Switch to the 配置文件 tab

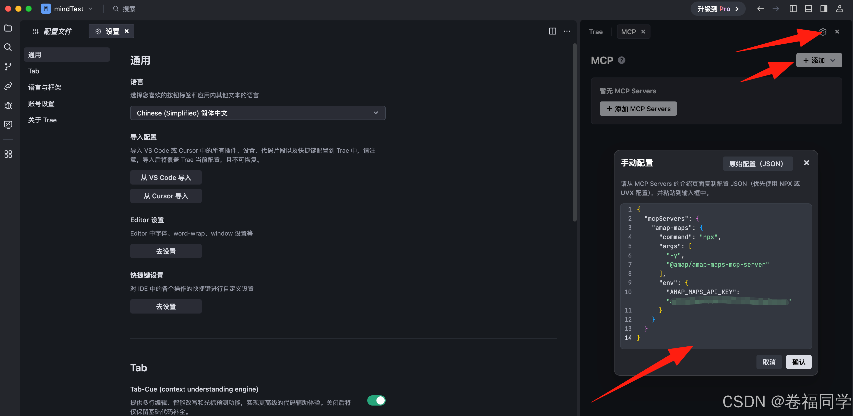tap(53, 31)
